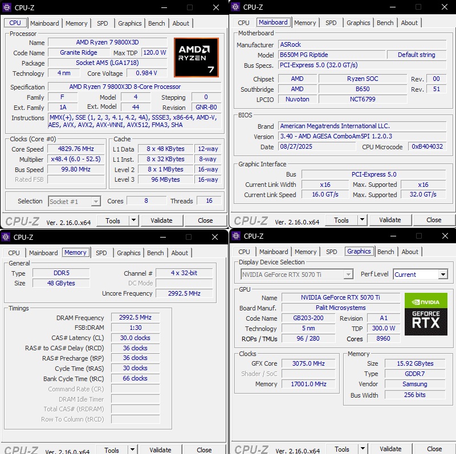Click Close button in the Memory window

(x=204, y=449)
